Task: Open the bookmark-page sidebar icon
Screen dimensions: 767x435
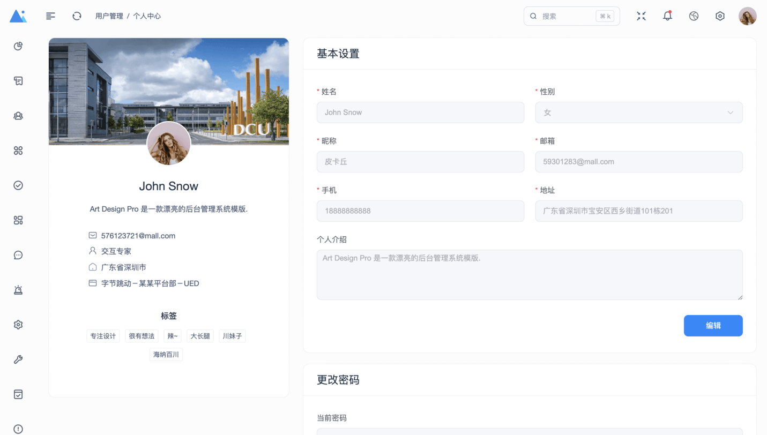Action: click(18, 81)
